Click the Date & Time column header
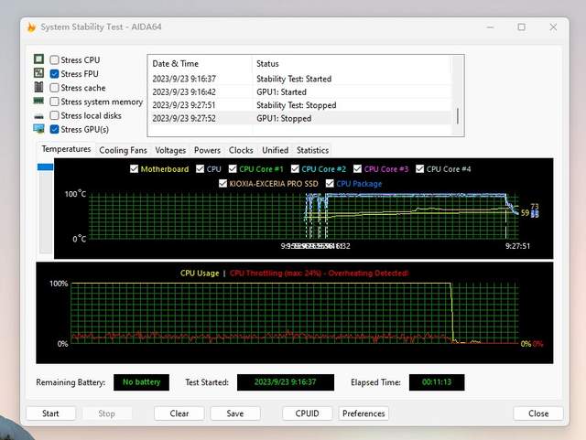This screenshot has width=586, height=440. point(201,64)
